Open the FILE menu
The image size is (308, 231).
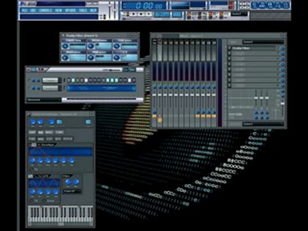tap(24, 10)
